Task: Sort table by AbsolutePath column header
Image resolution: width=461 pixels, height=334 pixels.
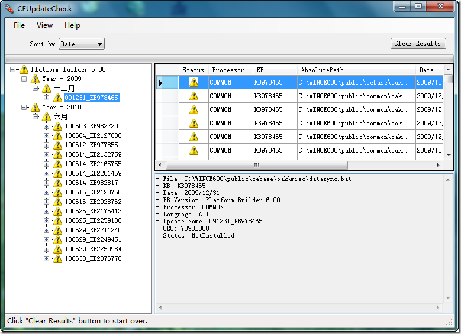Action: pos(356,70)
